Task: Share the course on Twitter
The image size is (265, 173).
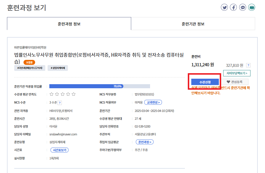Action: coord(224,8)
